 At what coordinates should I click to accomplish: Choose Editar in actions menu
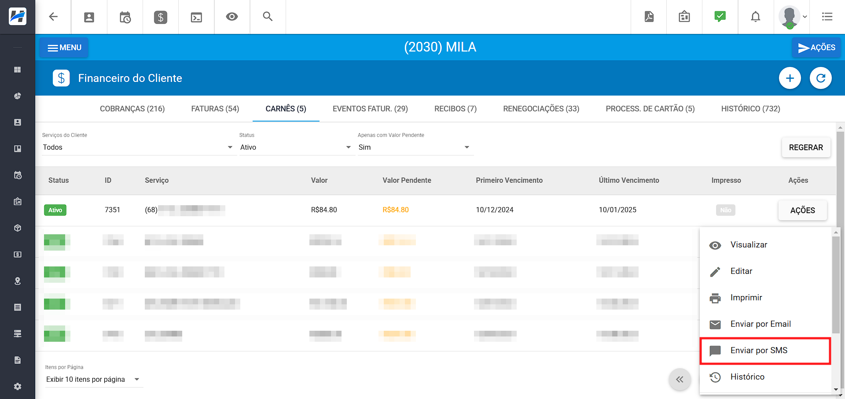(765, 271)
